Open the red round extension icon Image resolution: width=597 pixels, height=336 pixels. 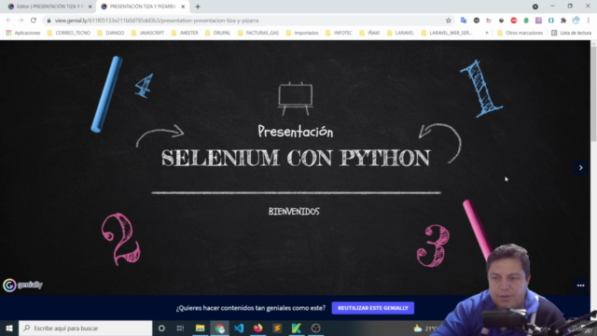pos(514,21)
